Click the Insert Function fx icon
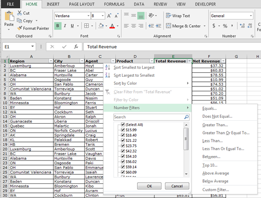Image resolution: width=261 pixels, height=198 pixels. (x=76, y=46)
